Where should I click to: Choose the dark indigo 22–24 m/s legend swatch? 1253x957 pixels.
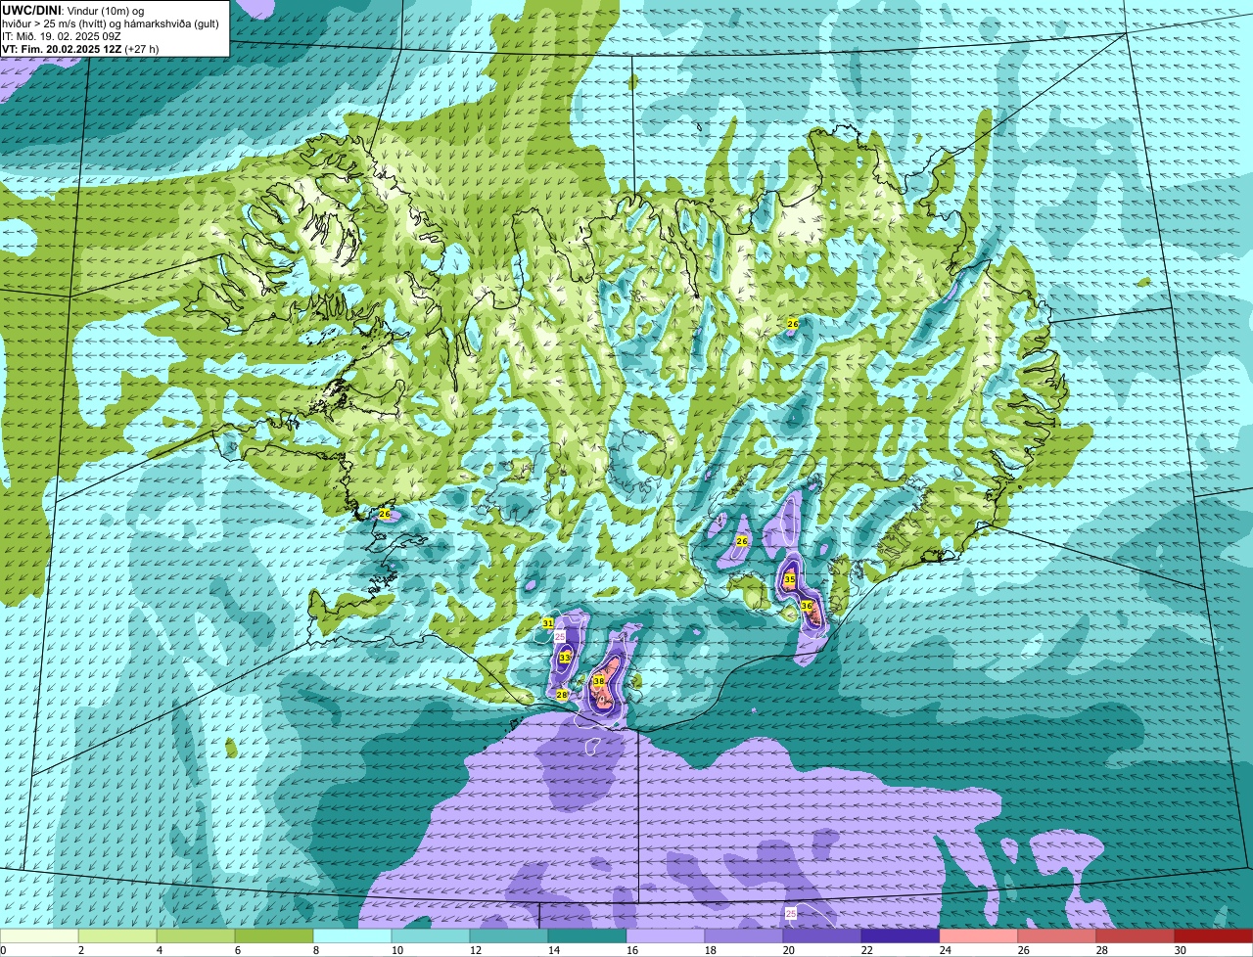tap(901, 936)
